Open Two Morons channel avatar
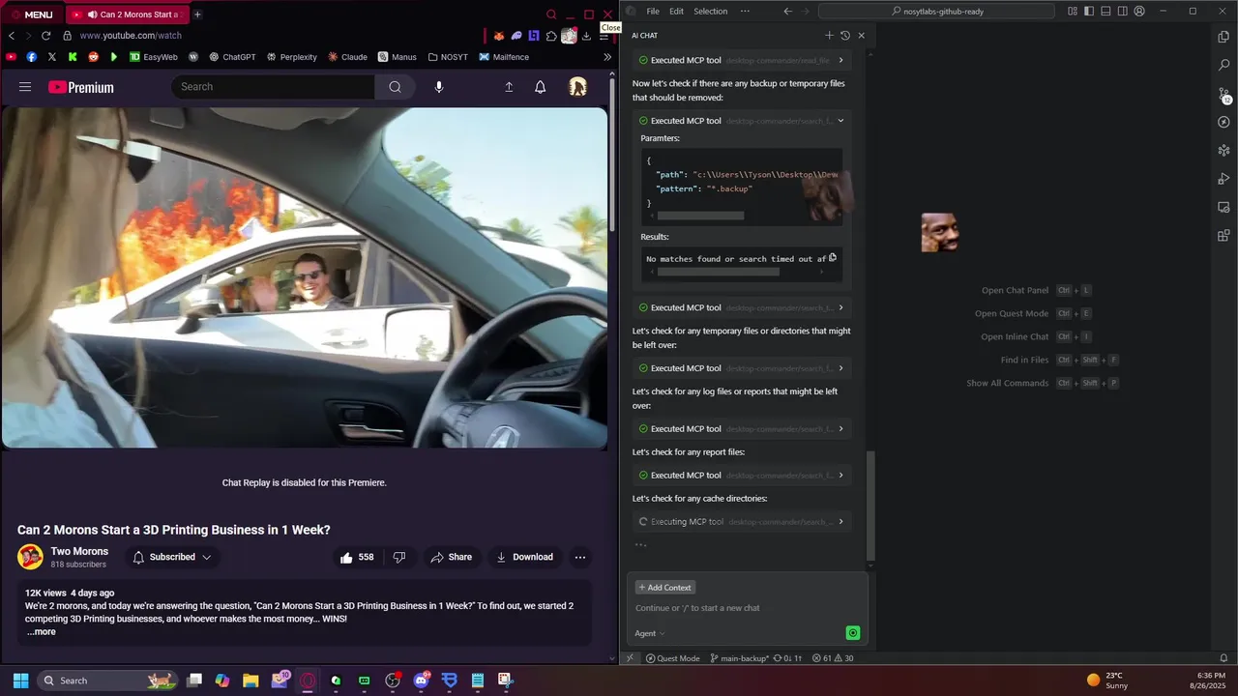Image resolution: width=1238 pixels, height=696 pixels. [30, 557]
